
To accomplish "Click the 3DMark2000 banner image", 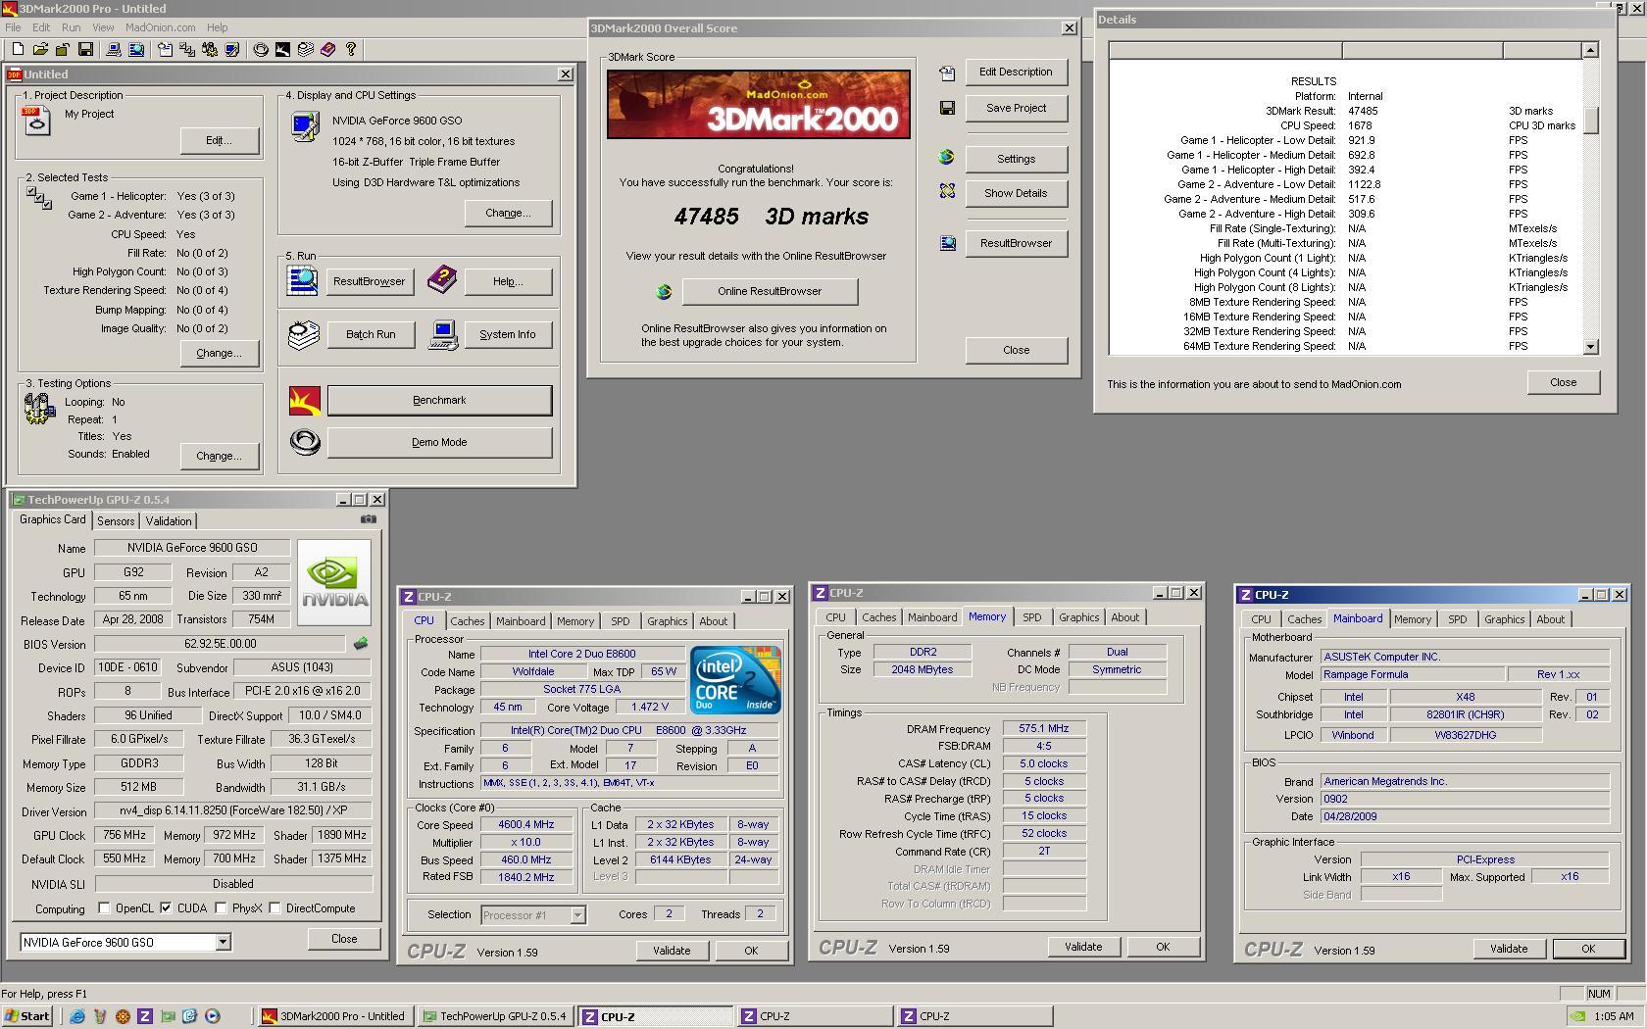I will [x=758, y=104].
